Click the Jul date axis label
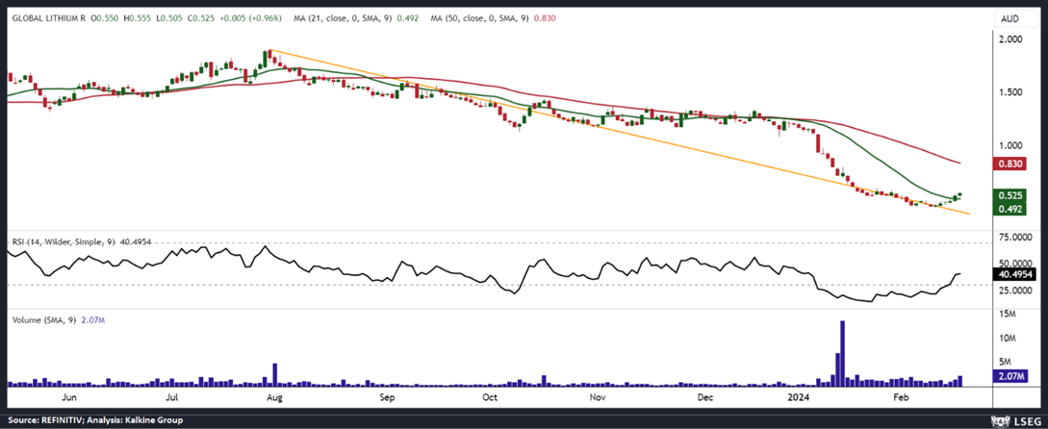 (171, 397)
